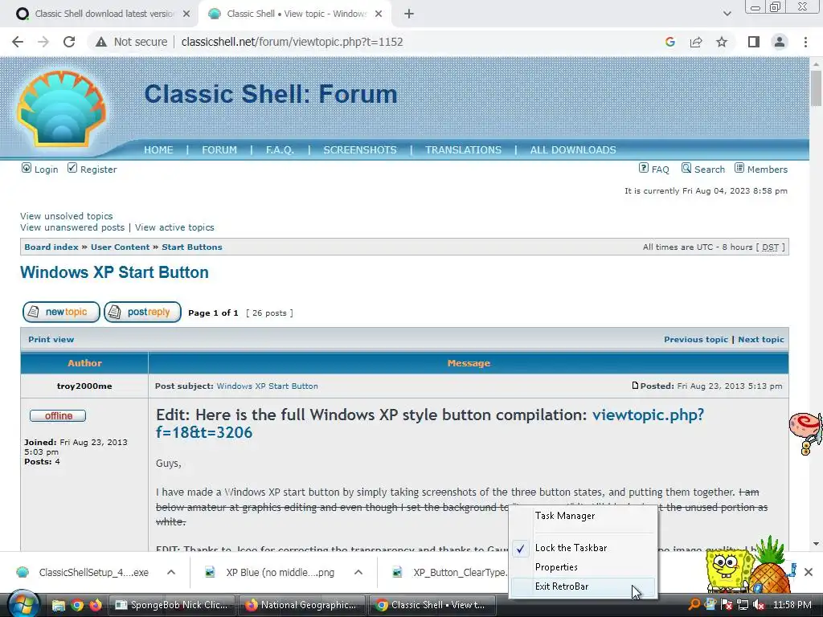Screen dimensions: 823x617
Task: Go to ALL DOWNLOADS
Action: pos(573,150)
